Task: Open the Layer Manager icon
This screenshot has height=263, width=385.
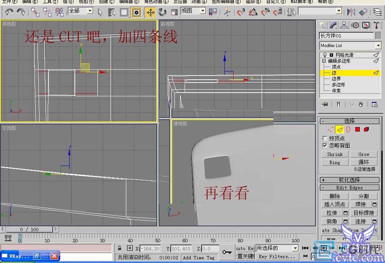Action: (377, 12)
